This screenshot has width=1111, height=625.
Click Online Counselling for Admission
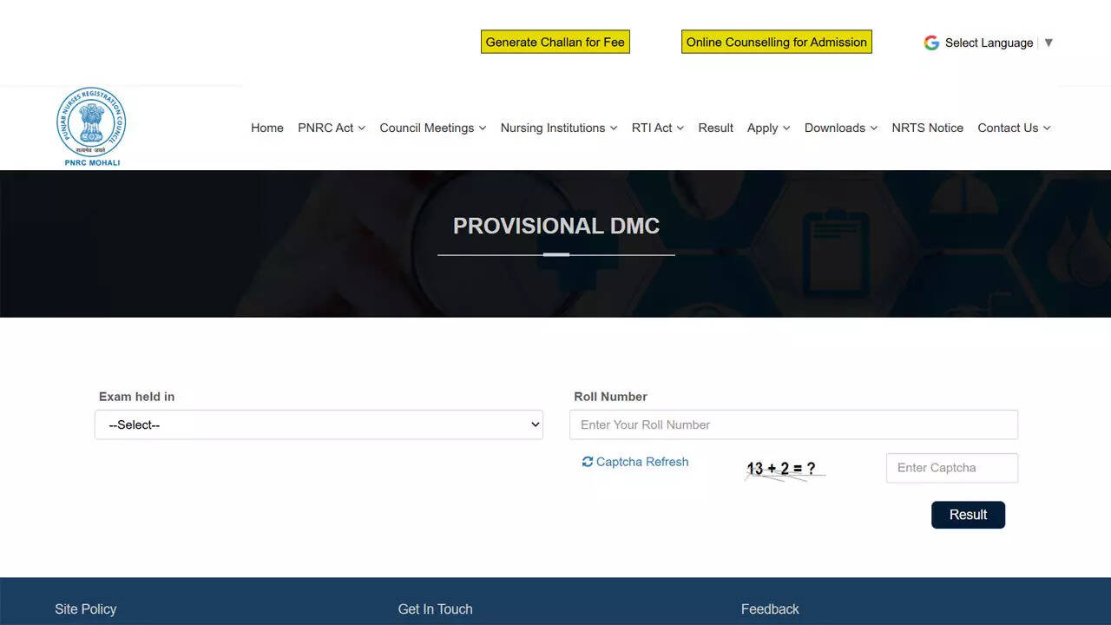[x=776, y=41]
